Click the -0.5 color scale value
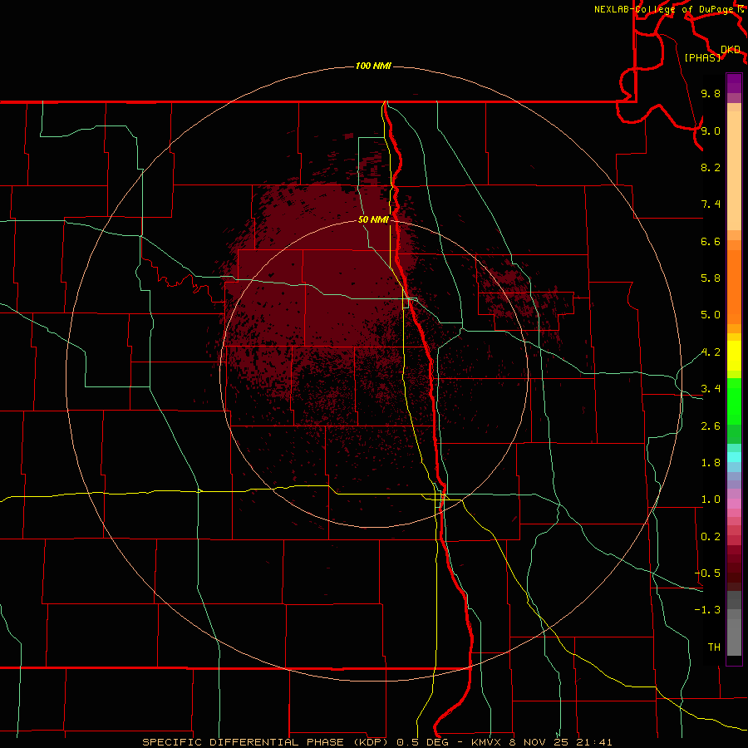Viewport: 748px width, 748px height. (x=707, y=573)
